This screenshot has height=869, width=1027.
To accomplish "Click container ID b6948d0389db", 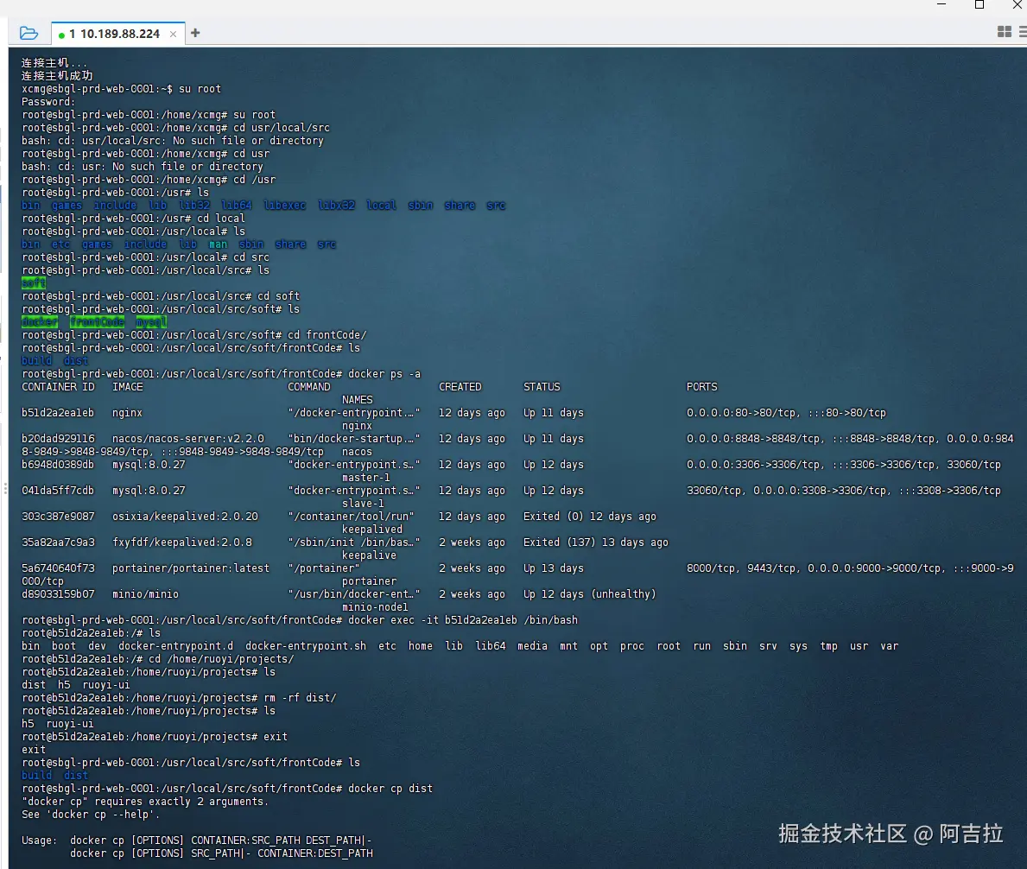I will click(58, 464).
